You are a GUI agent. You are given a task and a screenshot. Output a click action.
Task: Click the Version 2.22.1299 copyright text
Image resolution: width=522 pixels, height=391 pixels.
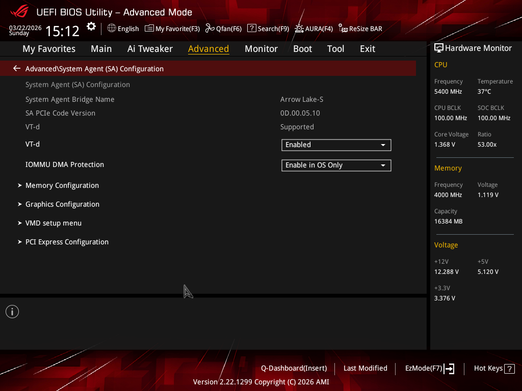click(261, 382)
